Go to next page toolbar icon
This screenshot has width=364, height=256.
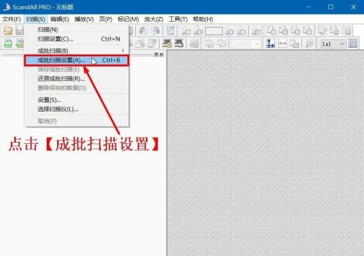click(x=229, y=30)
